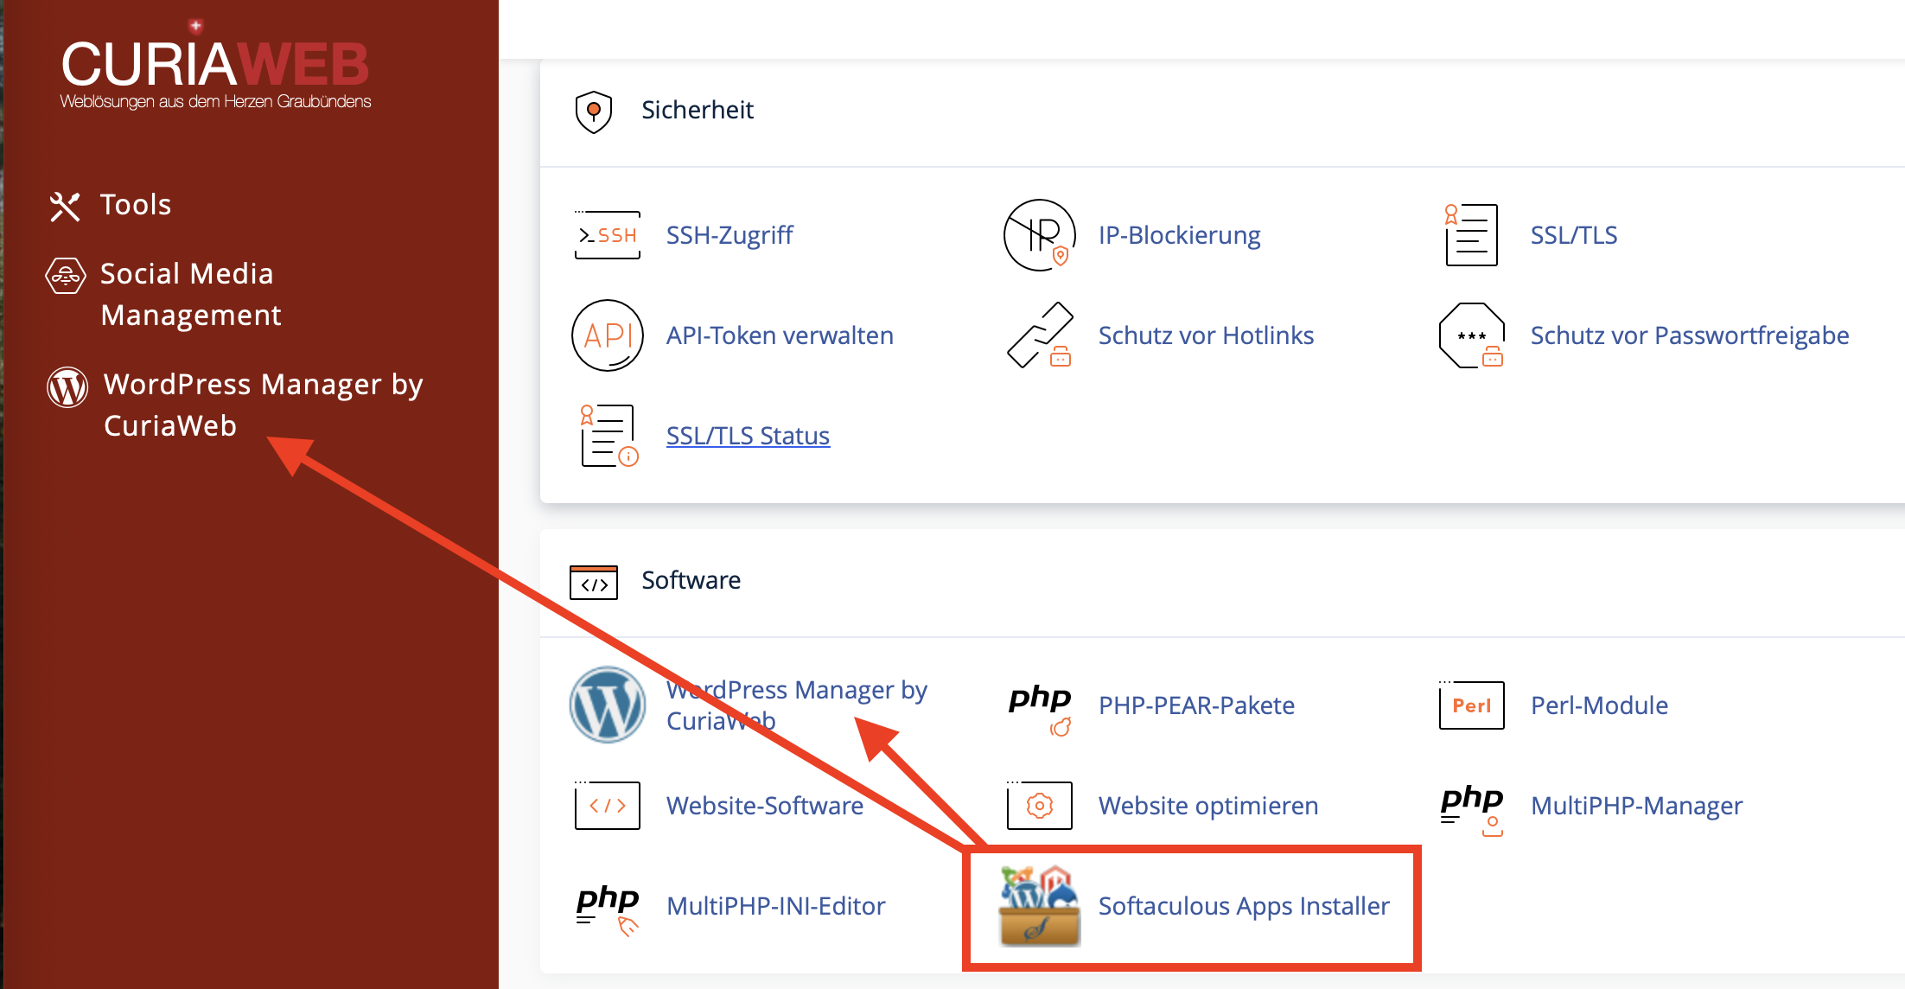Click the password protection octagon icon

(x=1471, y=335)
